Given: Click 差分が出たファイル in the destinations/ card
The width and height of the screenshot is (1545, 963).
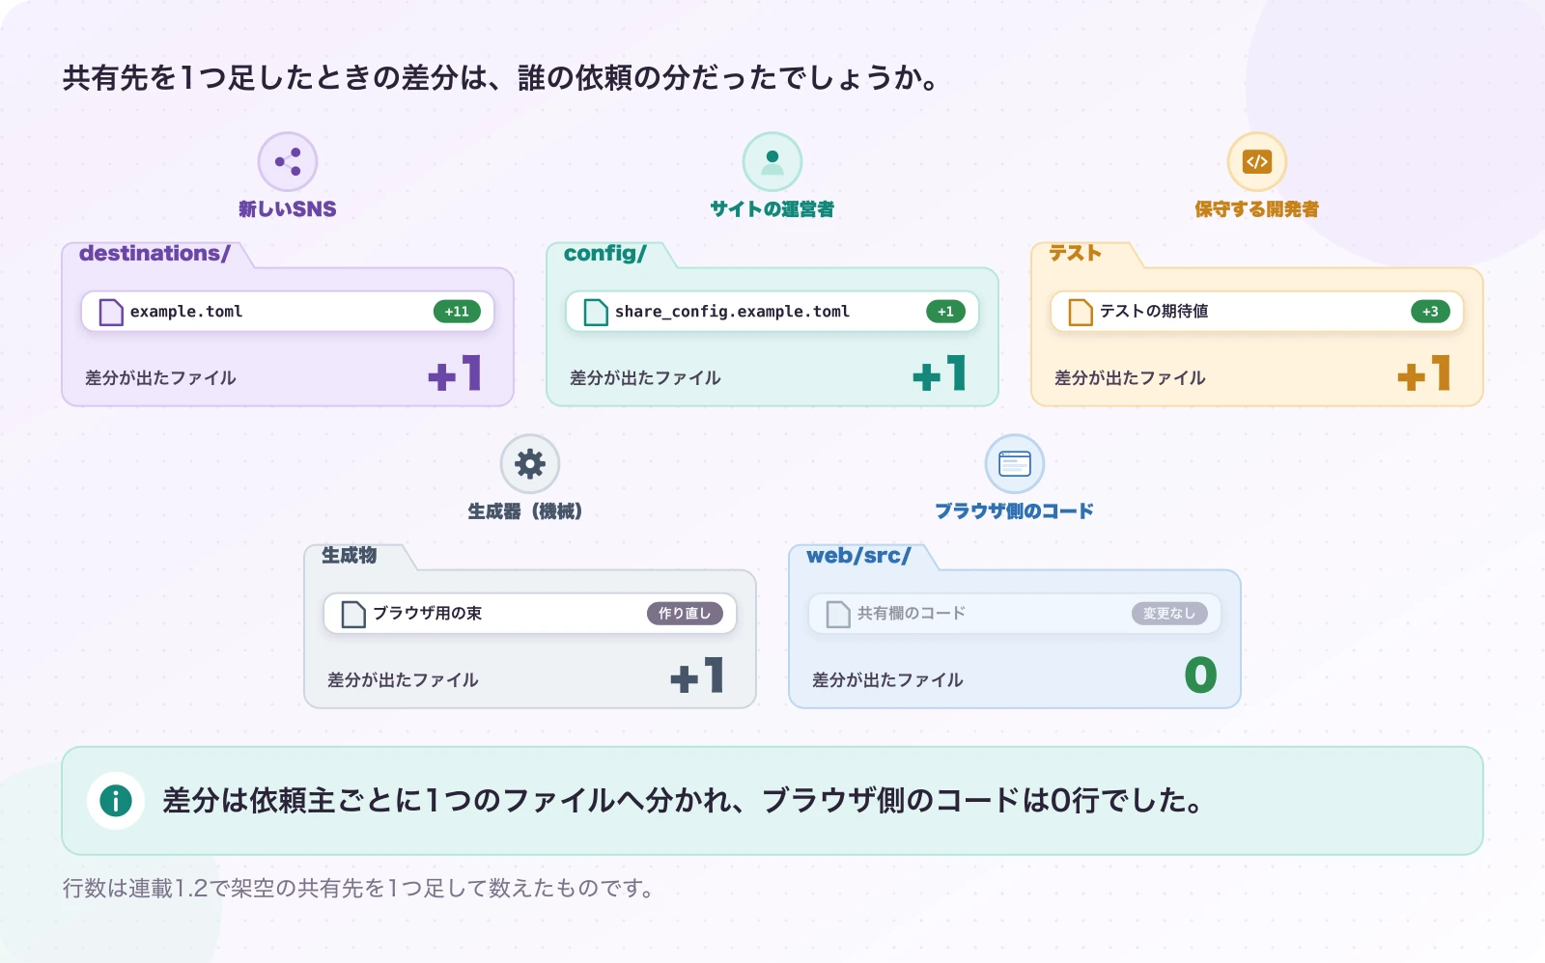Looking at the screenshot, I should [x=160, y=378].
